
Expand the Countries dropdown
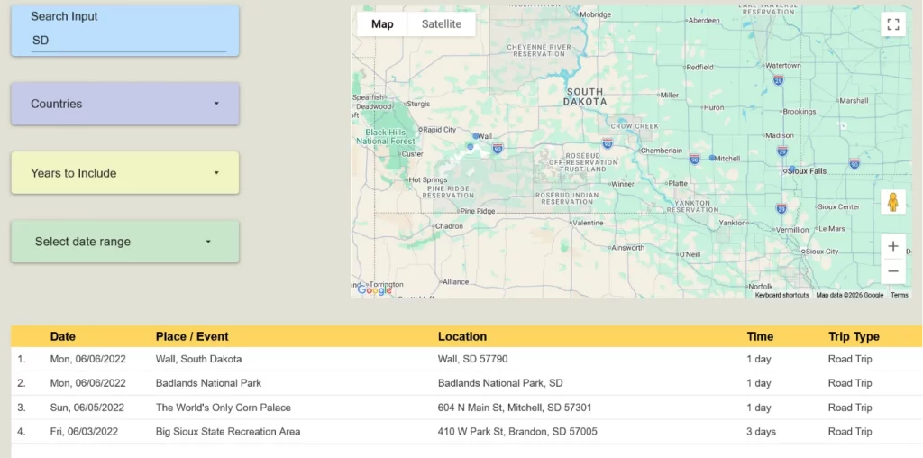tap(124, 104)
